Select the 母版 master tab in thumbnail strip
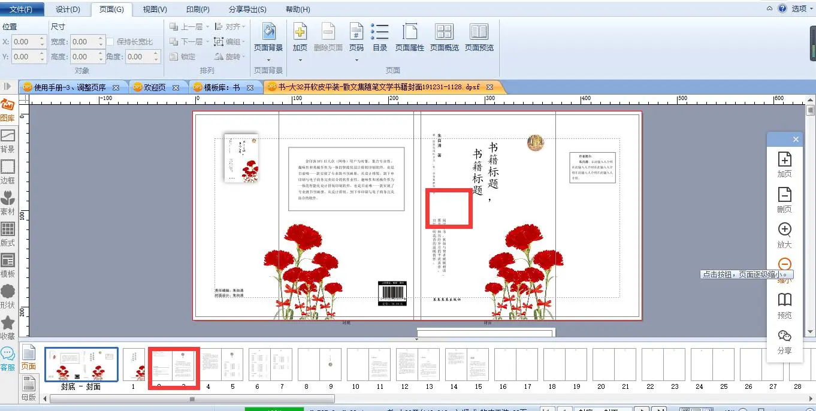This screenshot has height=411, width=816. [x=28, y=388]
